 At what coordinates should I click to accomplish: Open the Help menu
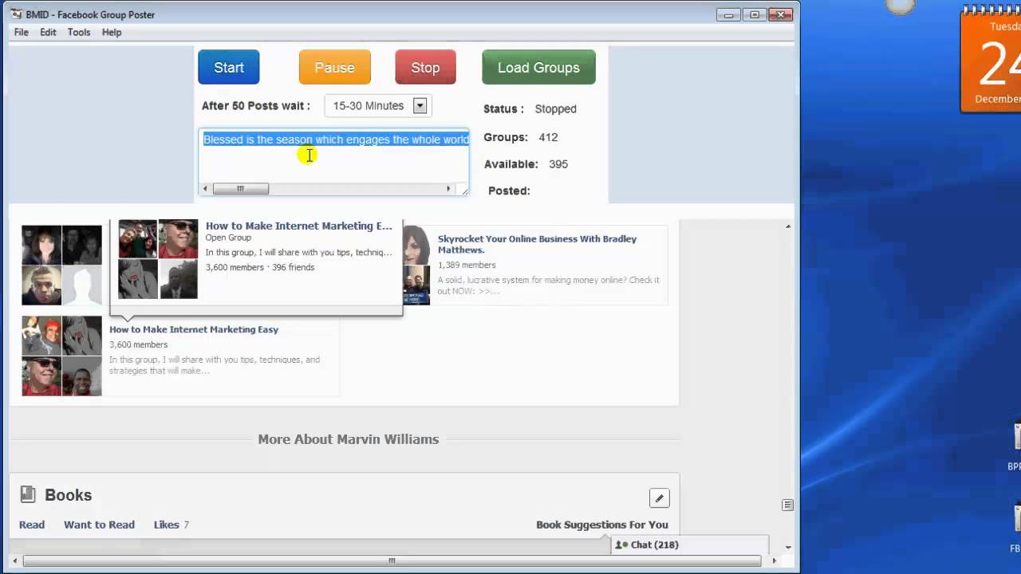point(112,32)
